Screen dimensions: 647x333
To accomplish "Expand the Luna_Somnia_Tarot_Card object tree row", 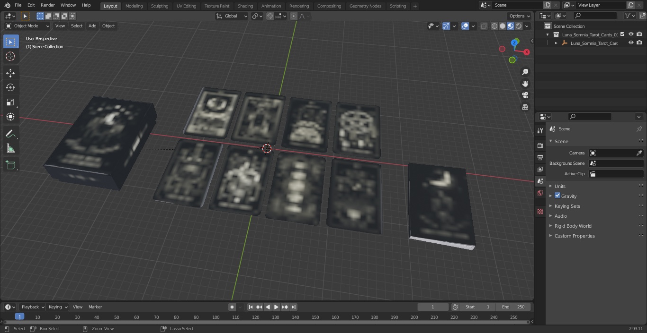I will 556,43.
